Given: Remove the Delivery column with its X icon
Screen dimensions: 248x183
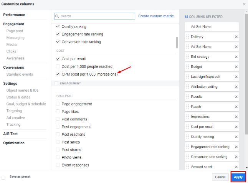Looking at the screenshot, I should [x=236, y=37].
